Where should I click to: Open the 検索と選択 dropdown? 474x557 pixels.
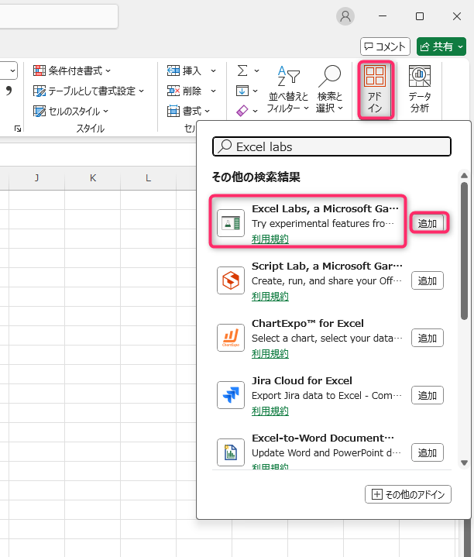coord(330,91)
